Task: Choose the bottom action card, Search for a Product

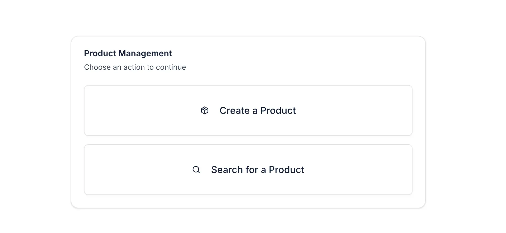Action: pos(248,170)
